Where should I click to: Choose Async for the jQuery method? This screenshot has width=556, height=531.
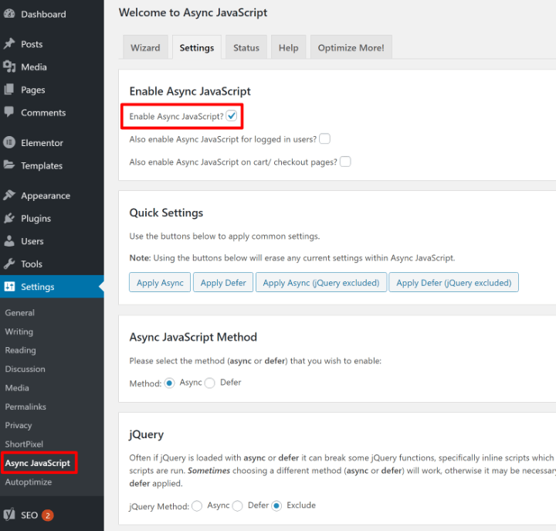pos(198,505)
